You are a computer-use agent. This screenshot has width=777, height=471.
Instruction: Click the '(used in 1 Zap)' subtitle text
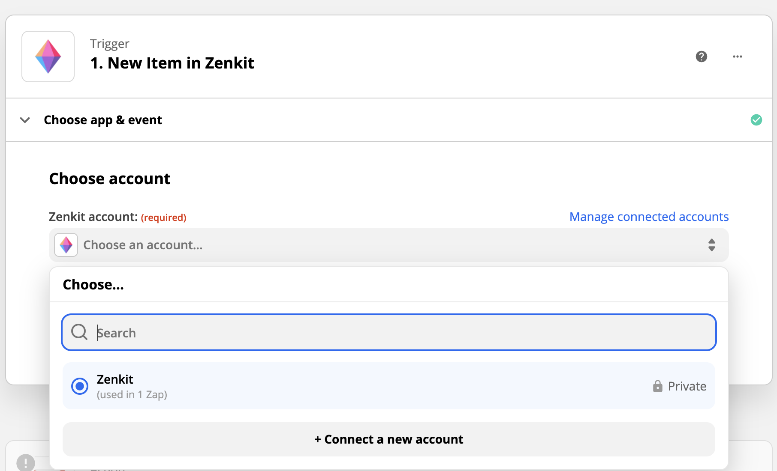132,395
